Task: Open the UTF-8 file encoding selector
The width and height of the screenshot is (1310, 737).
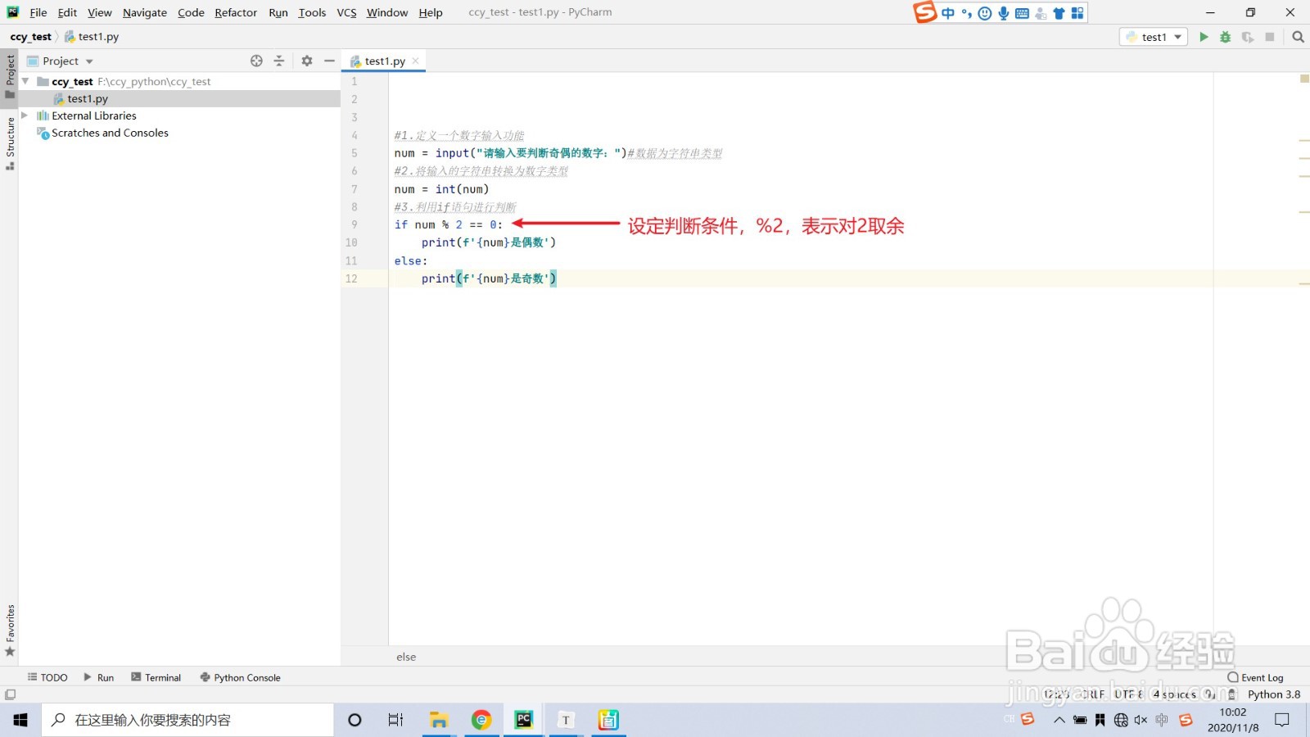Action: click(1128, 694)
